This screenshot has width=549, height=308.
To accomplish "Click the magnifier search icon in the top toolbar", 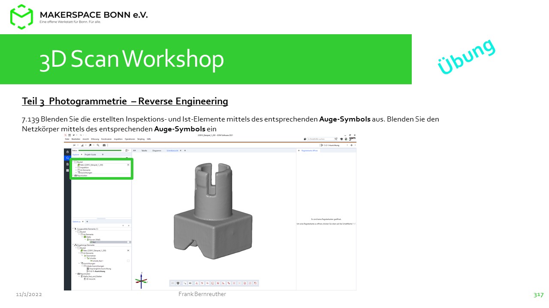I will point(98,145).
